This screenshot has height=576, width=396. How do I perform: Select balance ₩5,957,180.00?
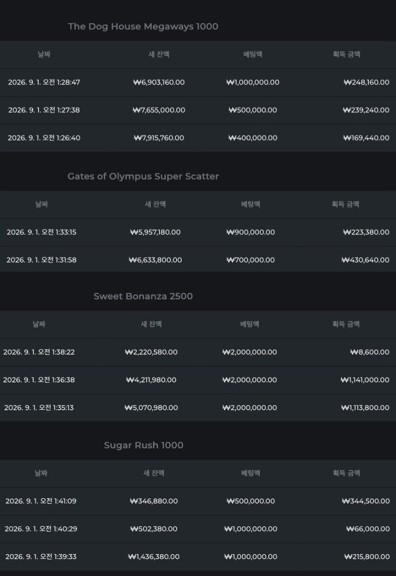[155, 232]
